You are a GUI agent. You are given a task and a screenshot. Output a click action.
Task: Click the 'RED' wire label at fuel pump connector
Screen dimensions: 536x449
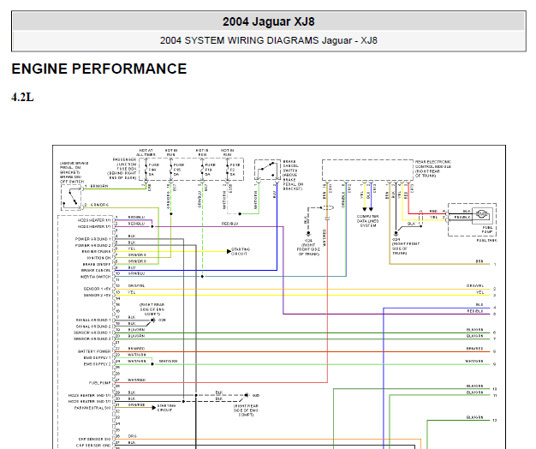click(433, 212)
